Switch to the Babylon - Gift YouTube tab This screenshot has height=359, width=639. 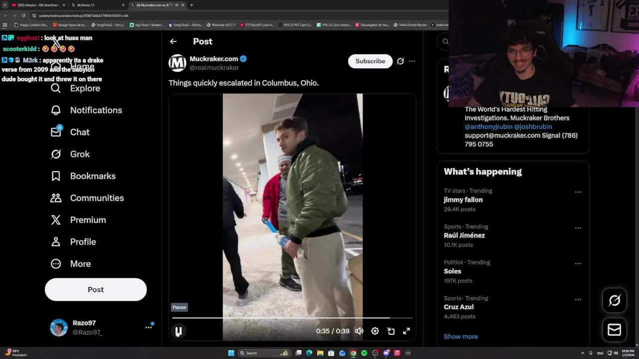[37, 5]
